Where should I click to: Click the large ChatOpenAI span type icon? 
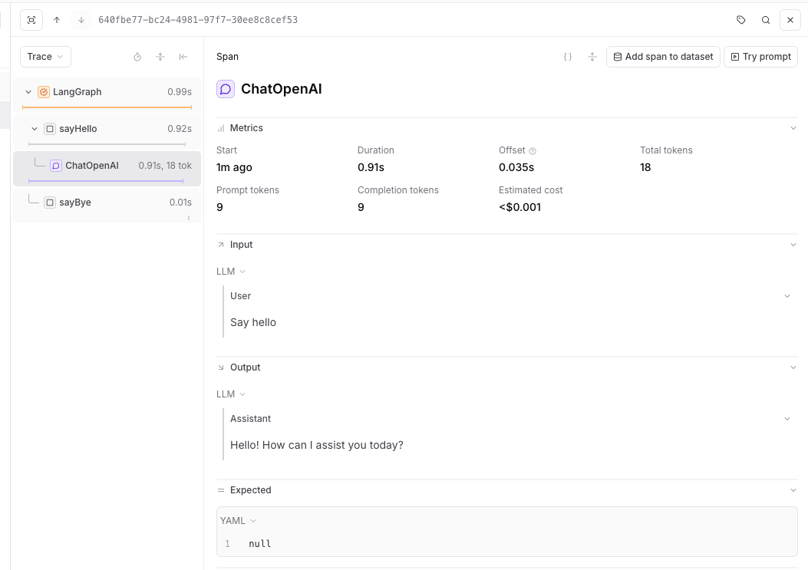(x=225, y=89)
